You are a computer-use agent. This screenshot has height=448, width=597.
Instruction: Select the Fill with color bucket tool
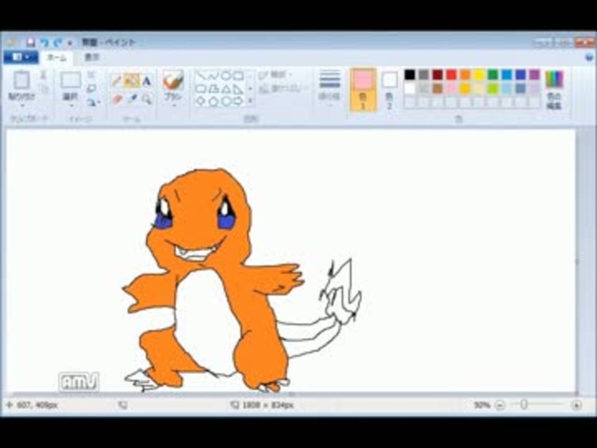click(x=132, y=80)
